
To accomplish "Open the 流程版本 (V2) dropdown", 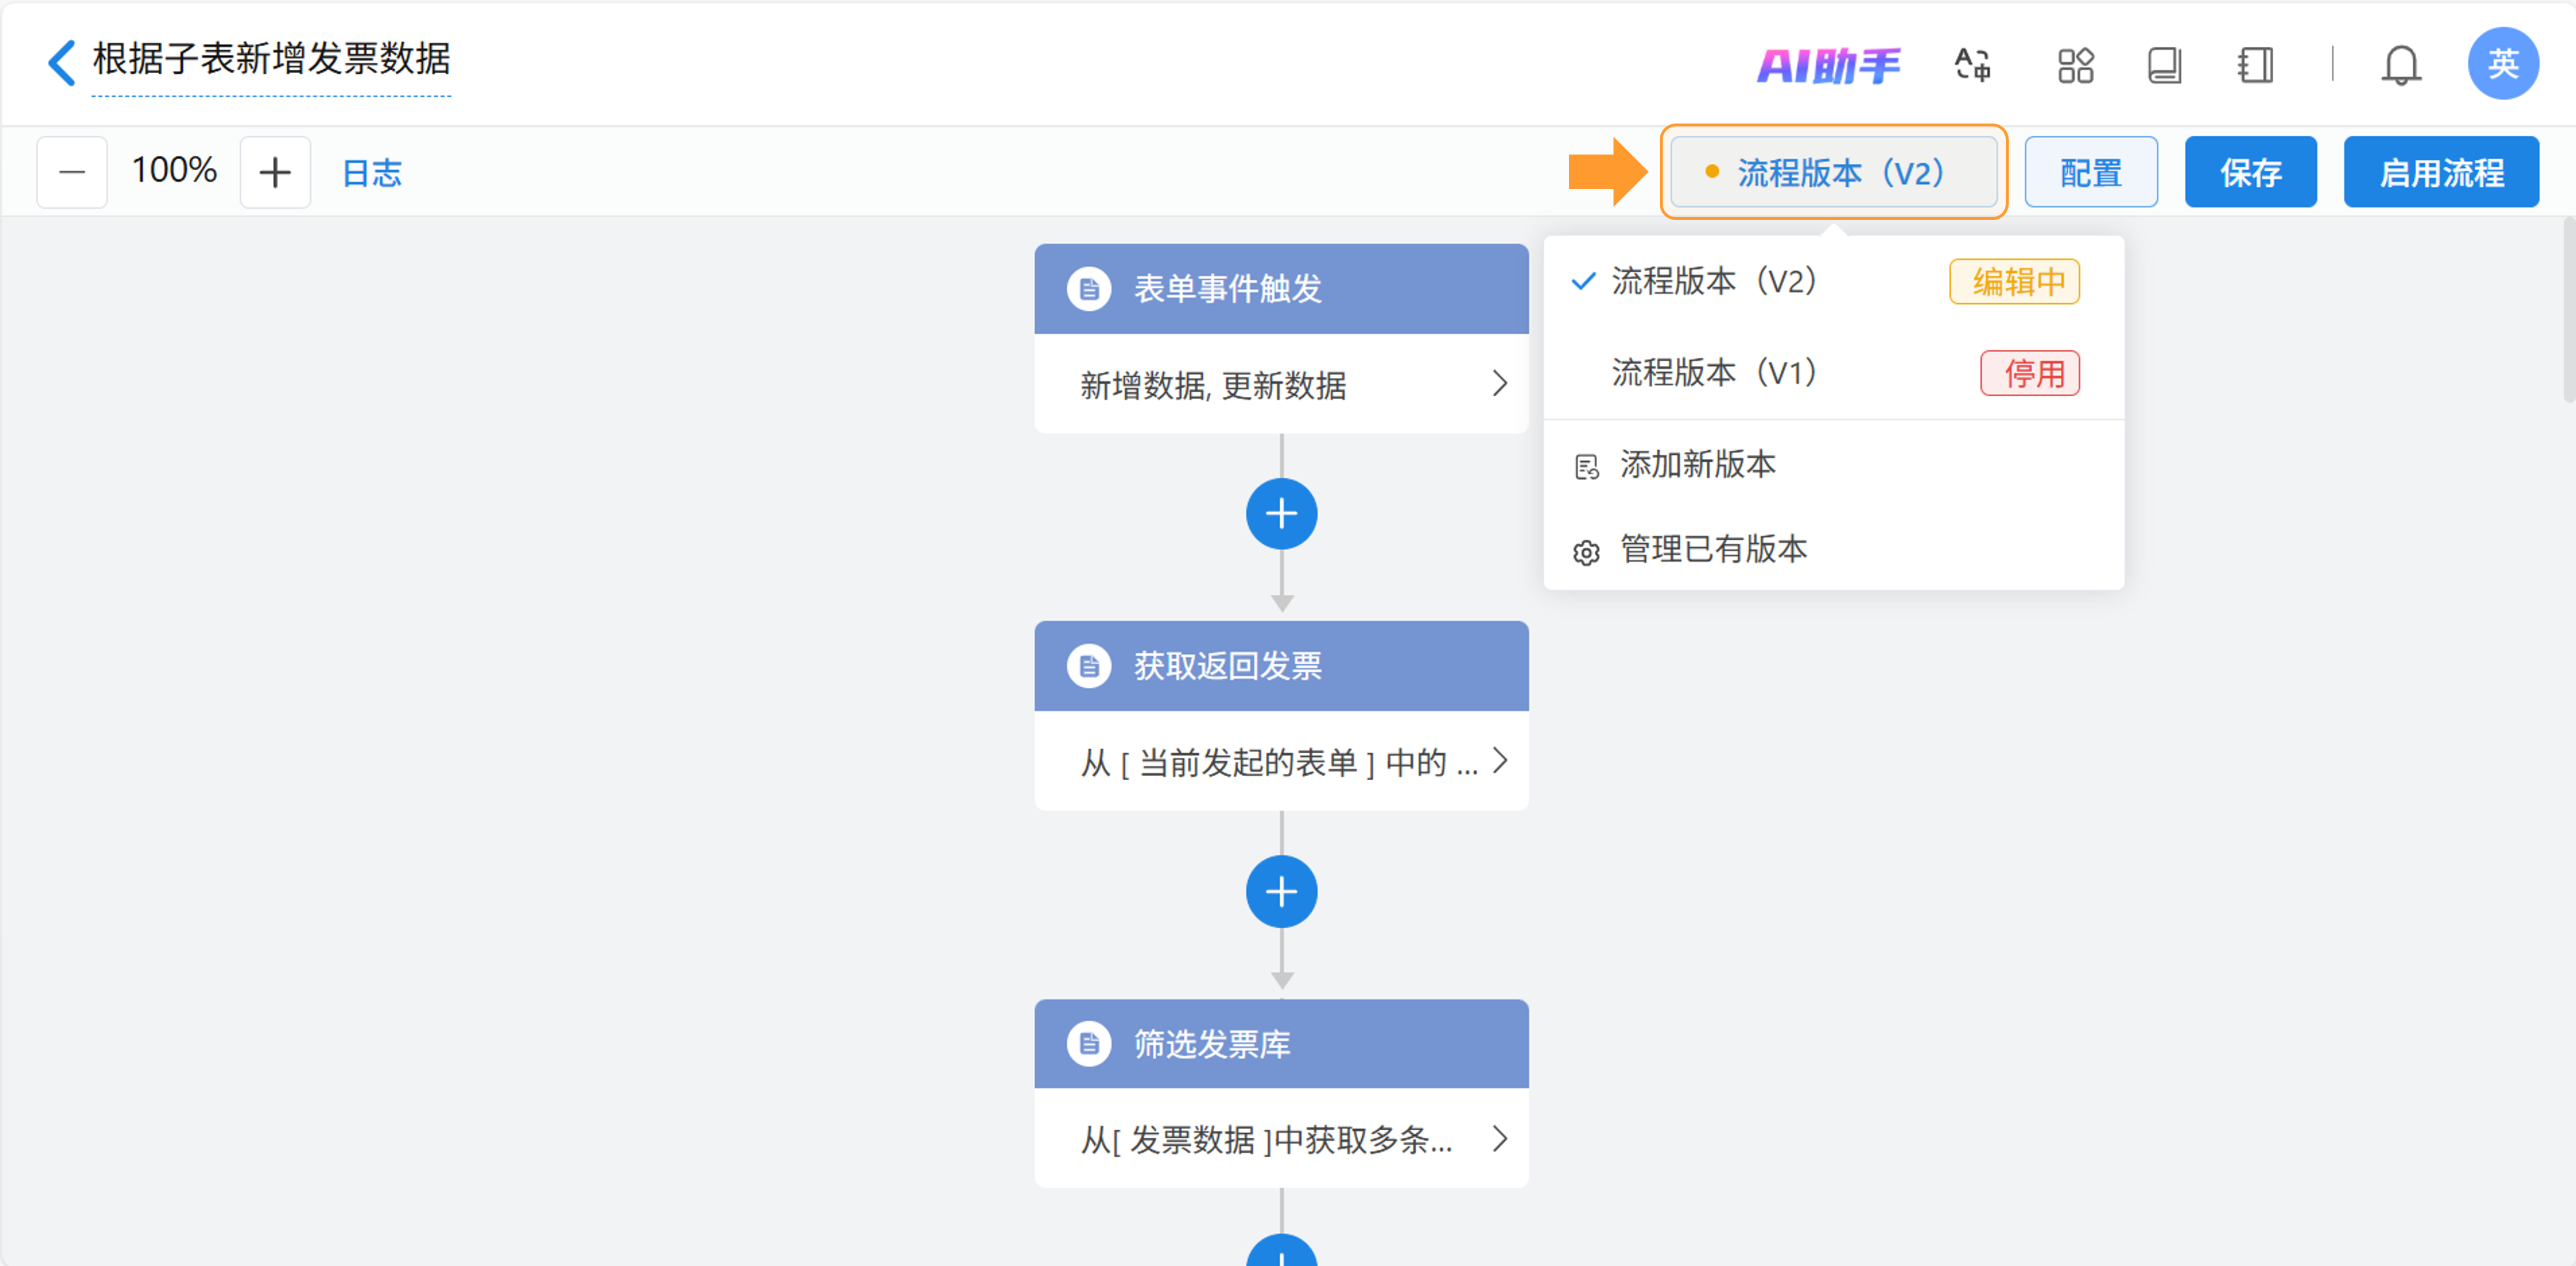I will pyautogui.click(x=1833, y=172).
